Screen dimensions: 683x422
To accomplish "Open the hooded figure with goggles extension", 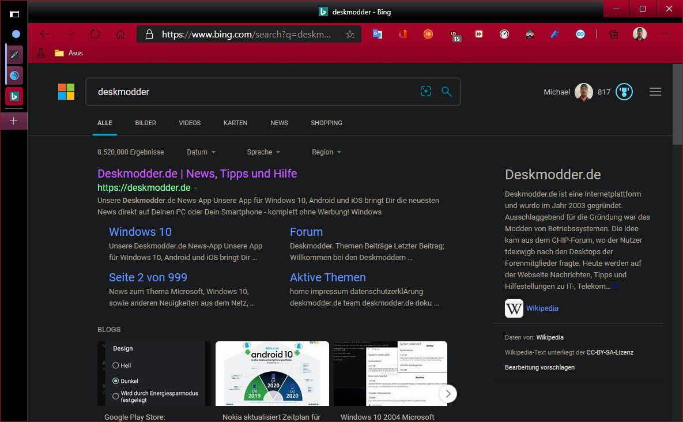I will [x=530, y=34].
